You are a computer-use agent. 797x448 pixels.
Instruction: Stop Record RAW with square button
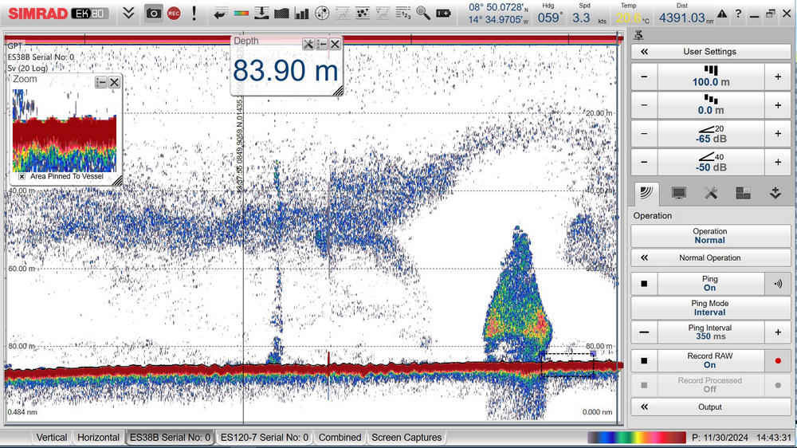(644, 360)
